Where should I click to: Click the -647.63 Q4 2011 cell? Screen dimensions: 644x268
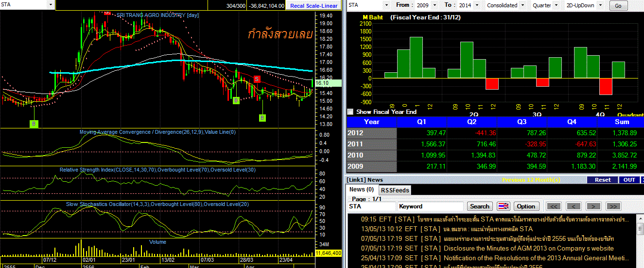pyautogui.click(x=572, y=144)
